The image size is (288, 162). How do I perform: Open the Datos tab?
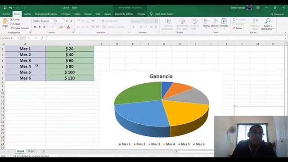(77, 14)
